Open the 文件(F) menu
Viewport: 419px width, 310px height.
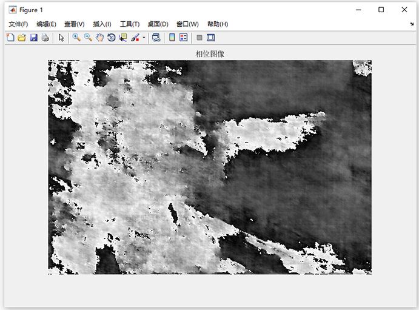(x=18, y=24)
